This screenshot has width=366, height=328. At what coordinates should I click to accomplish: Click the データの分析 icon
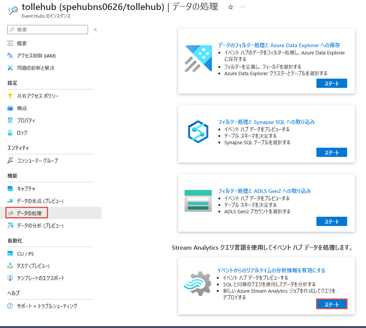[10, 225]
